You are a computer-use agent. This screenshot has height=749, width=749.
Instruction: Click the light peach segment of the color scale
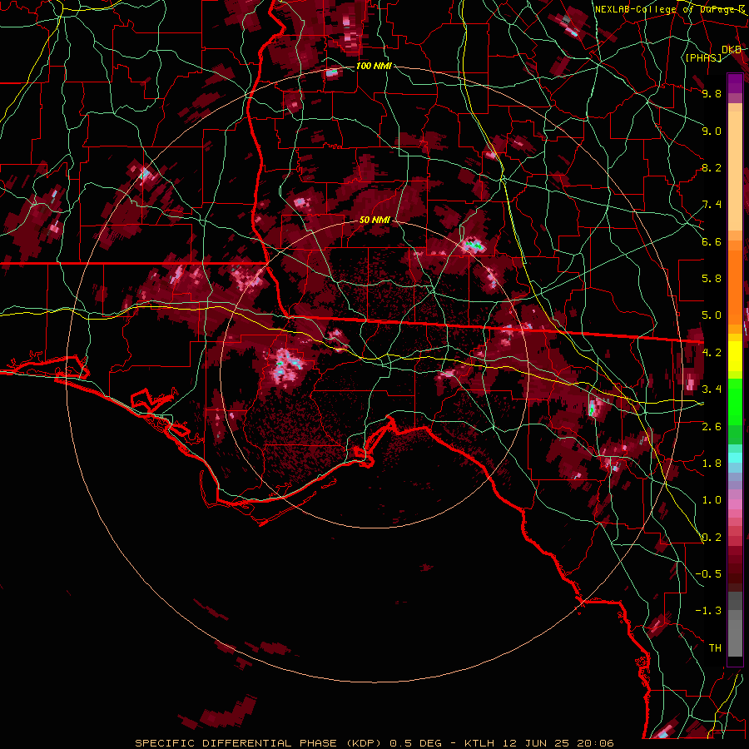[735, 172]
